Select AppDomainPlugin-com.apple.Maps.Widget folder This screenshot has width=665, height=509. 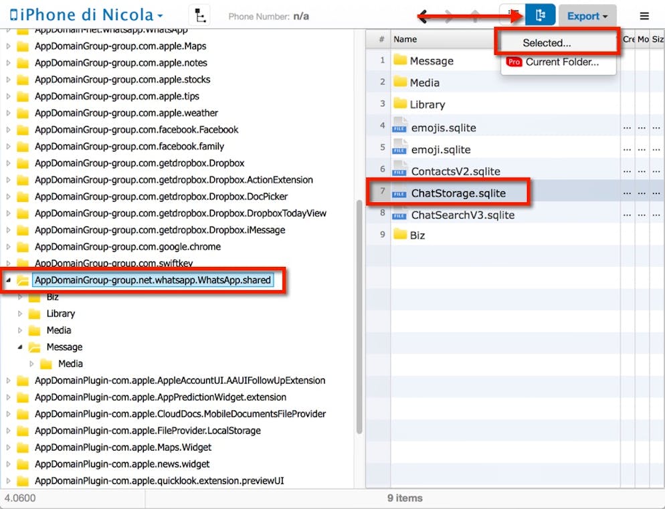click(x=123, y=447)
